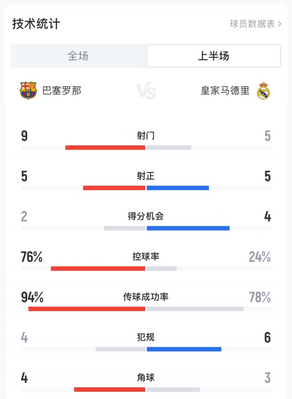Select the 上半场 first-half tab

[x=214, y=56]
